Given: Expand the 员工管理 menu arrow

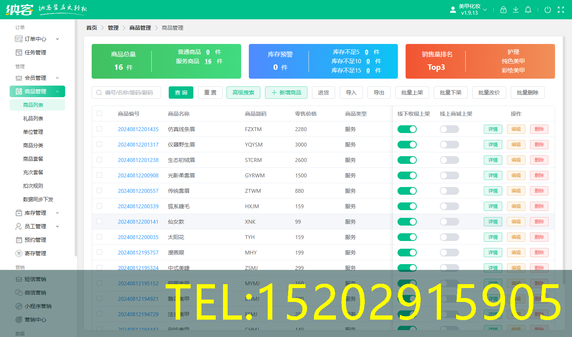Looking at the screenshot, I should pos(57,226).
